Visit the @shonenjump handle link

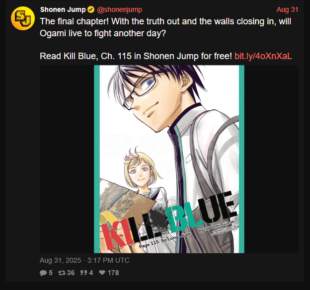(x=119, y=10)
